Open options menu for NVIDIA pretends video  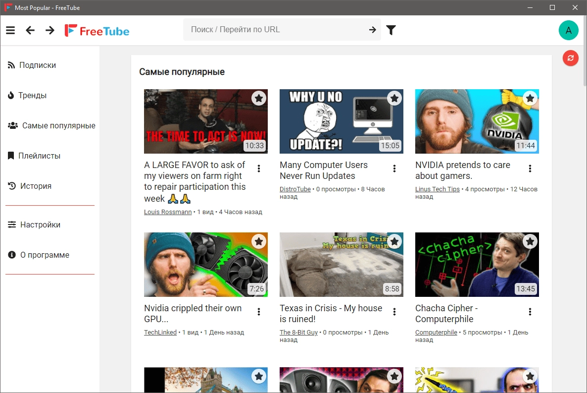coord(530,168)
